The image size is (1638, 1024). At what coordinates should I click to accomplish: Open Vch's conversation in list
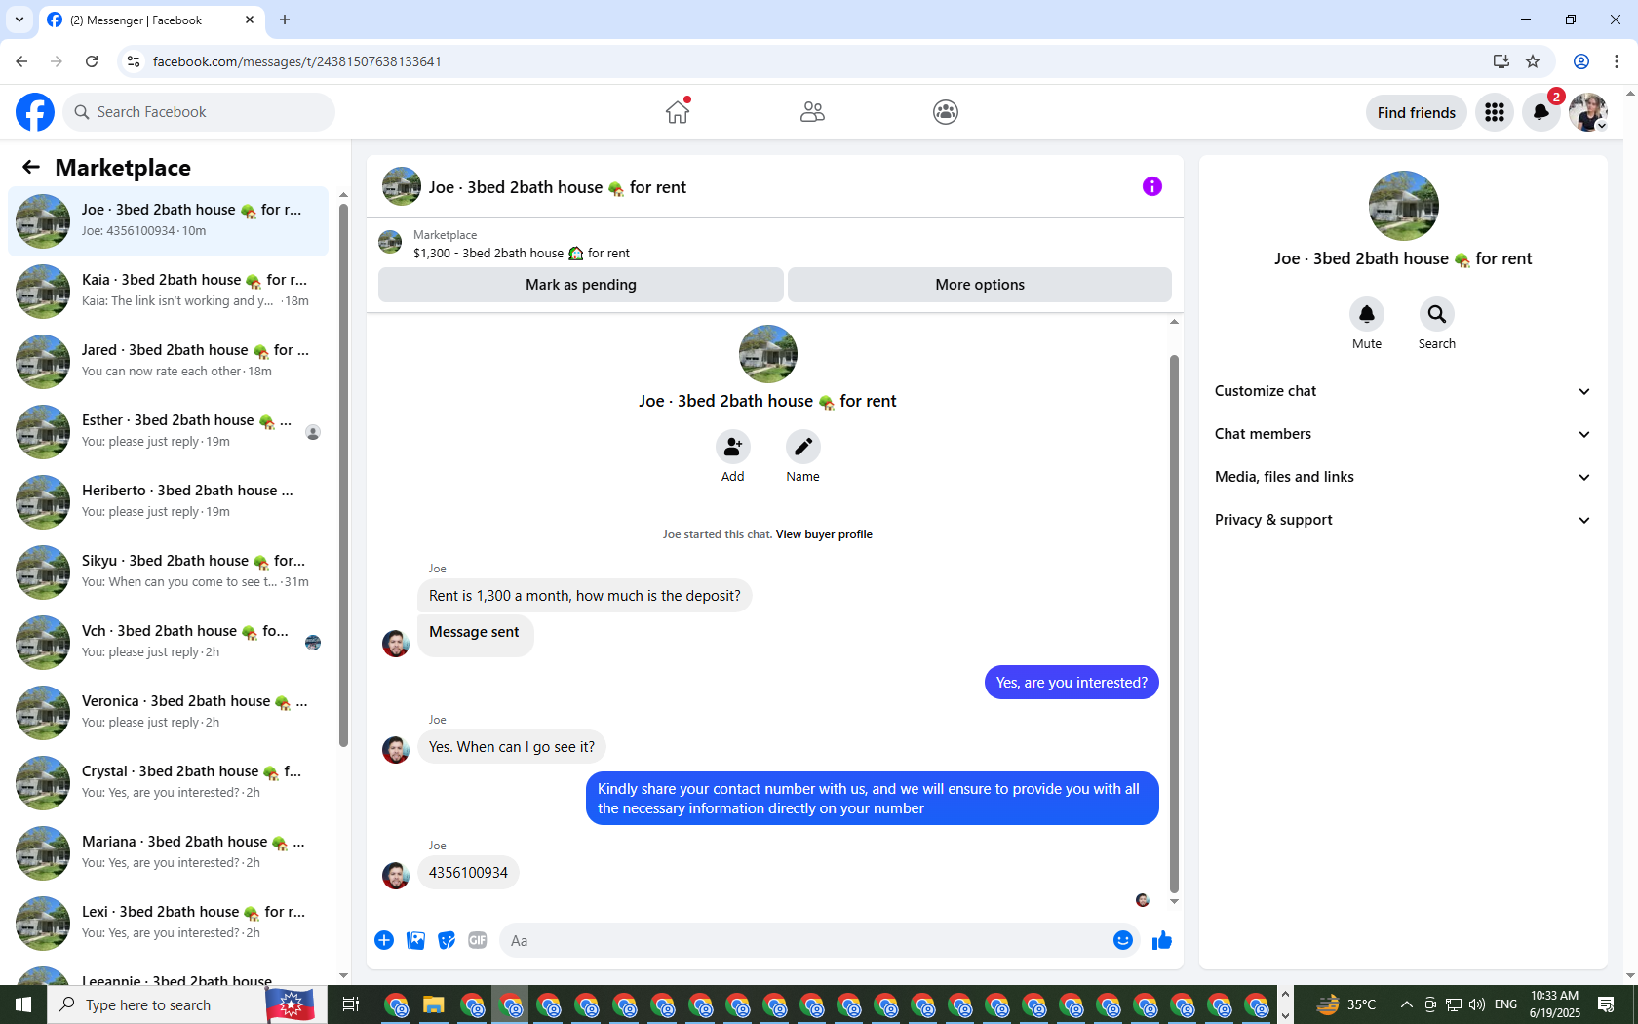click(168, 642)
